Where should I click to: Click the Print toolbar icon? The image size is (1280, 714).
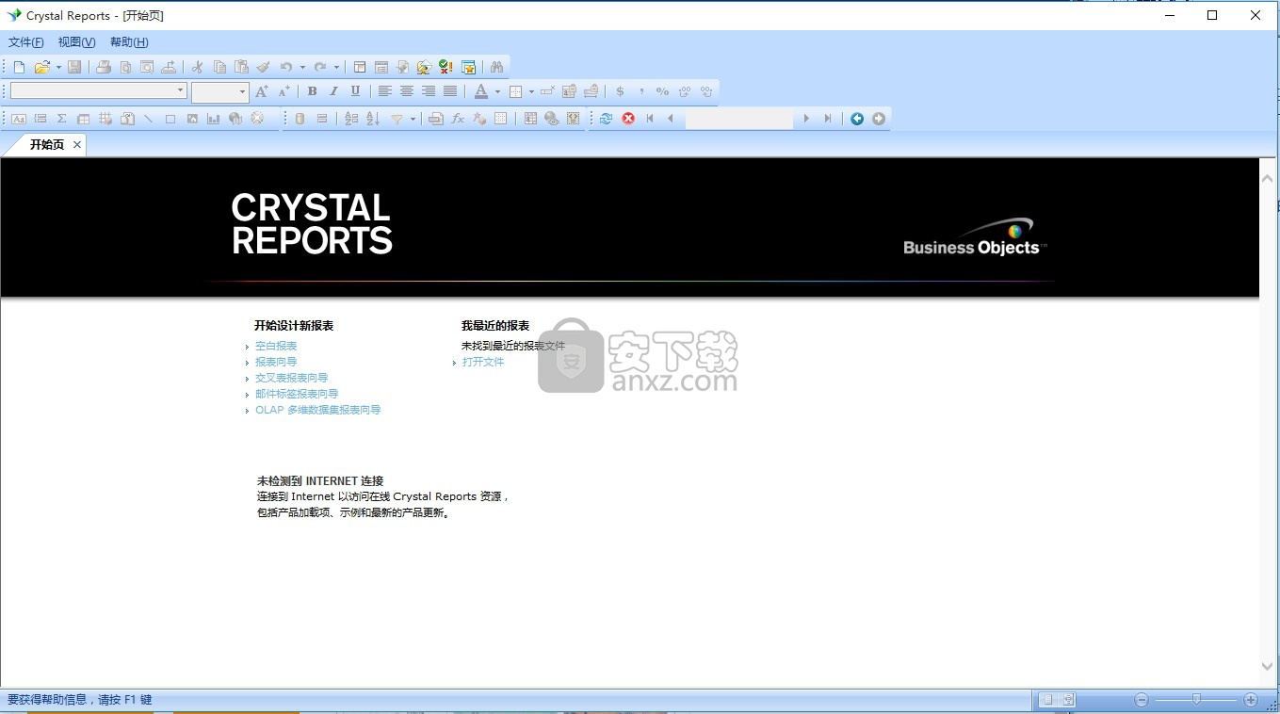(104, 67)
